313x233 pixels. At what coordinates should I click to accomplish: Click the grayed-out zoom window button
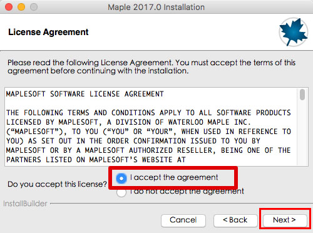34,7
